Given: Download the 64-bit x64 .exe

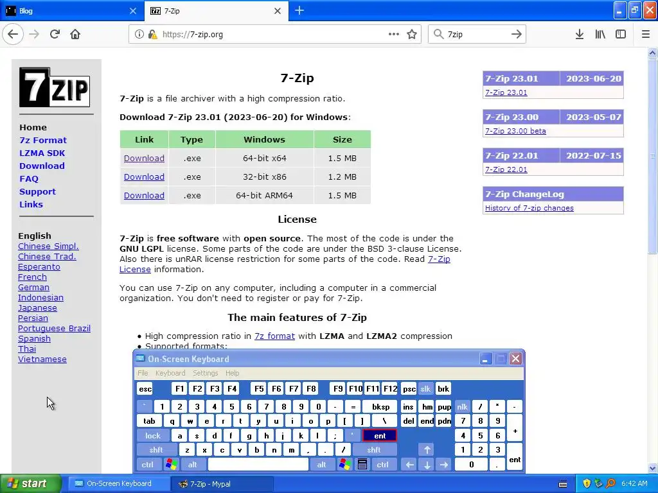Looking at the screenshot, I should coord(144,158).
